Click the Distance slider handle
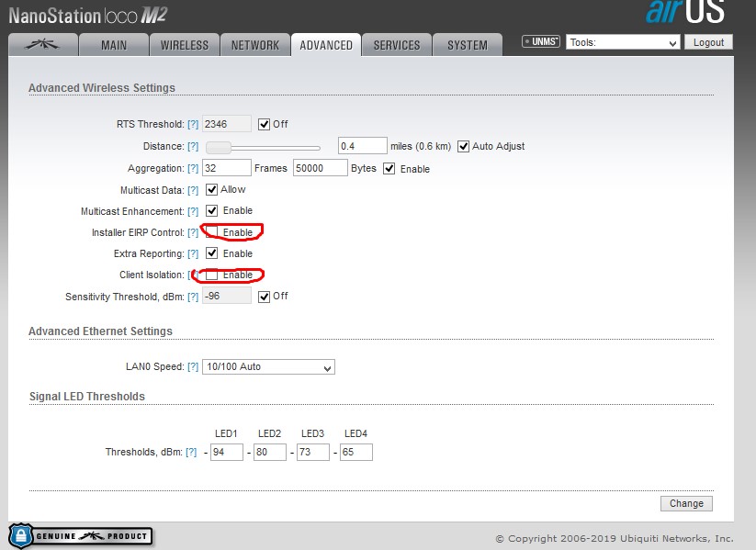756x550 pixels. (x=219, y=148)
